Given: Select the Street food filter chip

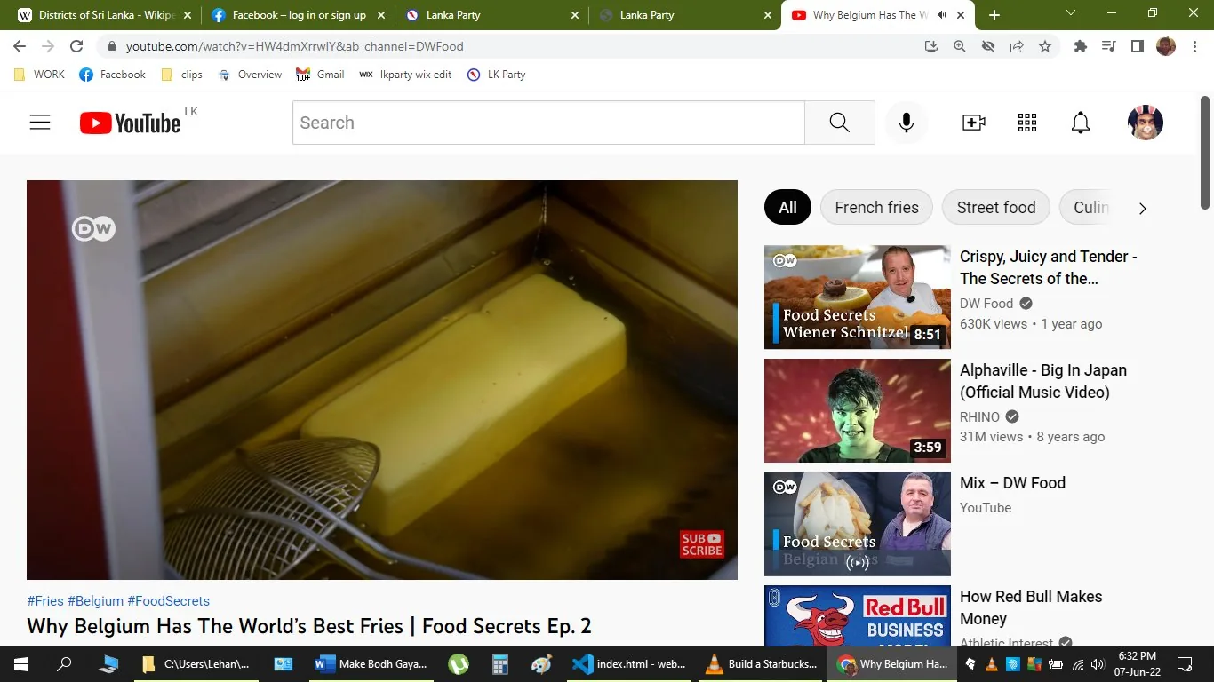Looking at the screenshot, I should (x=995, y=207).
